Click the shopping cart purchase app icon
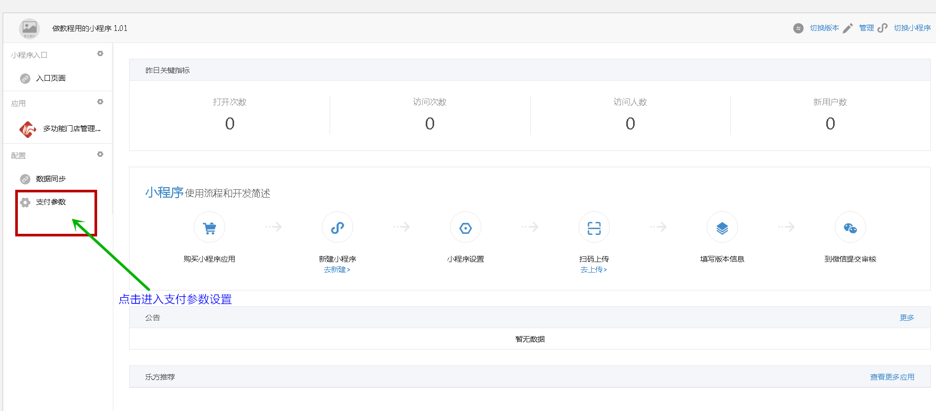 [209, 228]
